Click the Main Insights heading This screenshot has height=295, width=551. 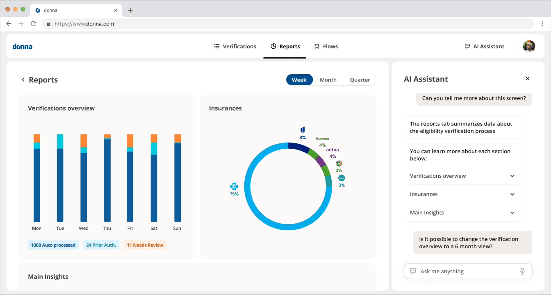point(48,277)
